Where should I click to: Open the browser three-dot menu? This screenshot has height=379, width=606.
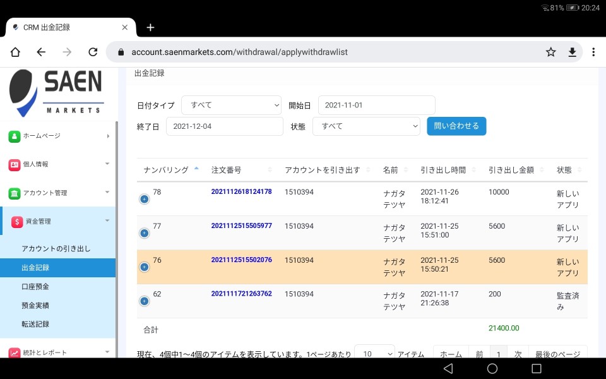pos(593,52)
